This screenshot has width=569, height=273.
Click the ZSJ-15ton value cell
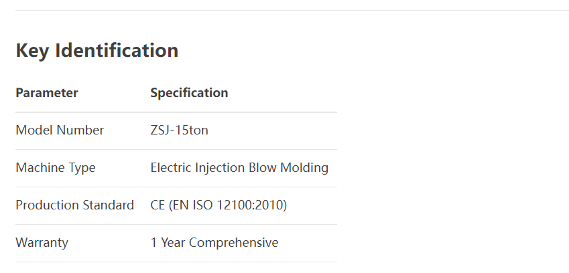[179, 130]
